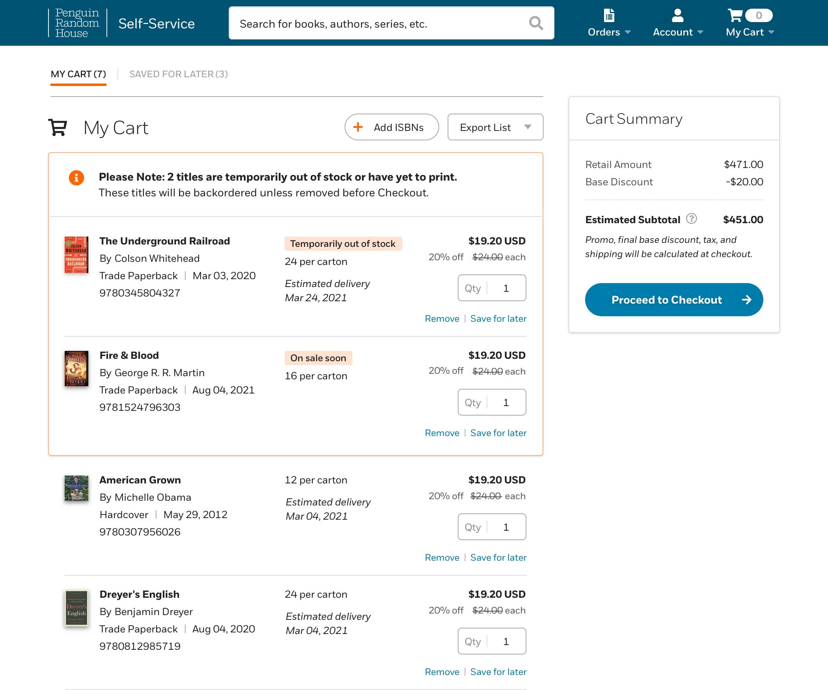The height and width of the screenshot is (690, 828).
Task: Click the orange info icon in notice
Action: click(76, 178)
